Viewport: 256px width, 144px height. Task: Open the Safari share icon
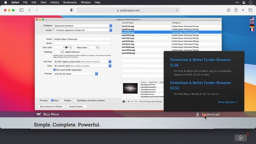(x=236, y=10)
